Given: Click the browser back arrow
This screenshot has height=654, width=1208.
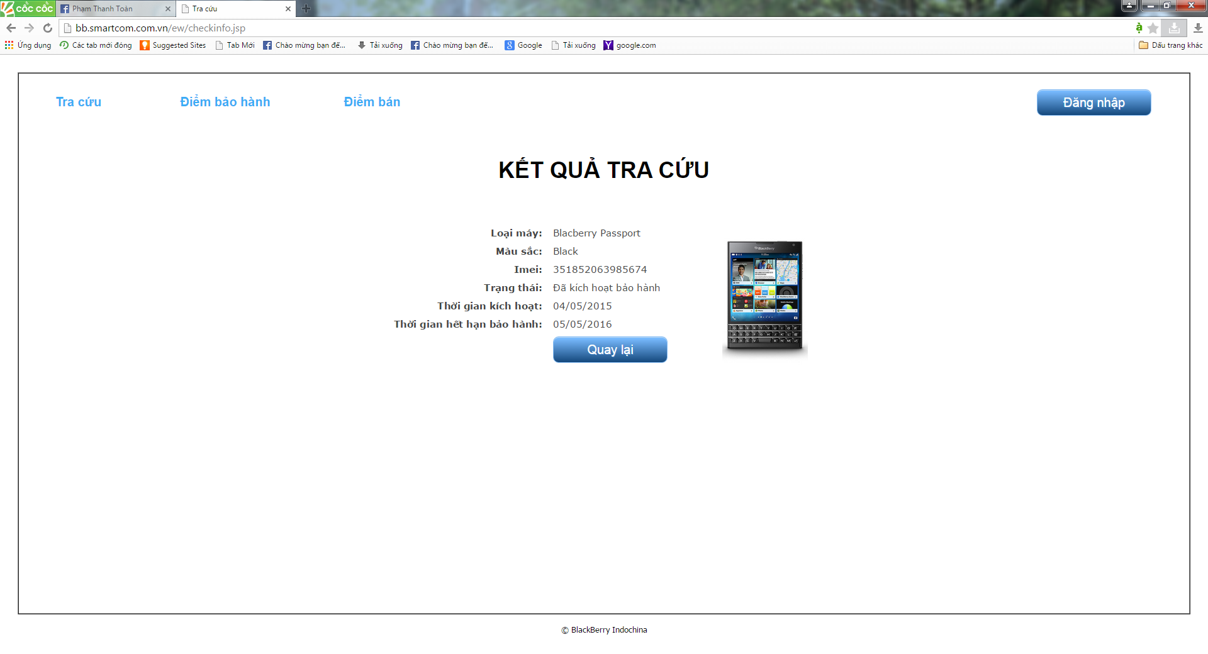Looking at the screenshot, I should tap(11, 28).
